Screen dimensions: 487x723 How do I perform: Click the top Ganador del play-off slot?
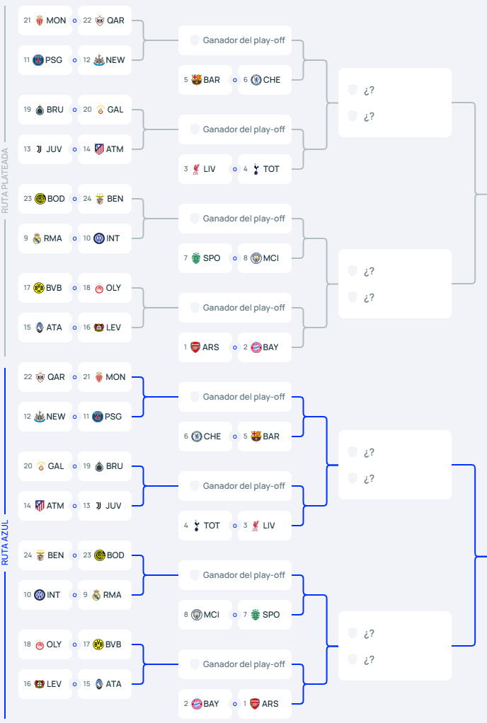[x=235, y=40]
